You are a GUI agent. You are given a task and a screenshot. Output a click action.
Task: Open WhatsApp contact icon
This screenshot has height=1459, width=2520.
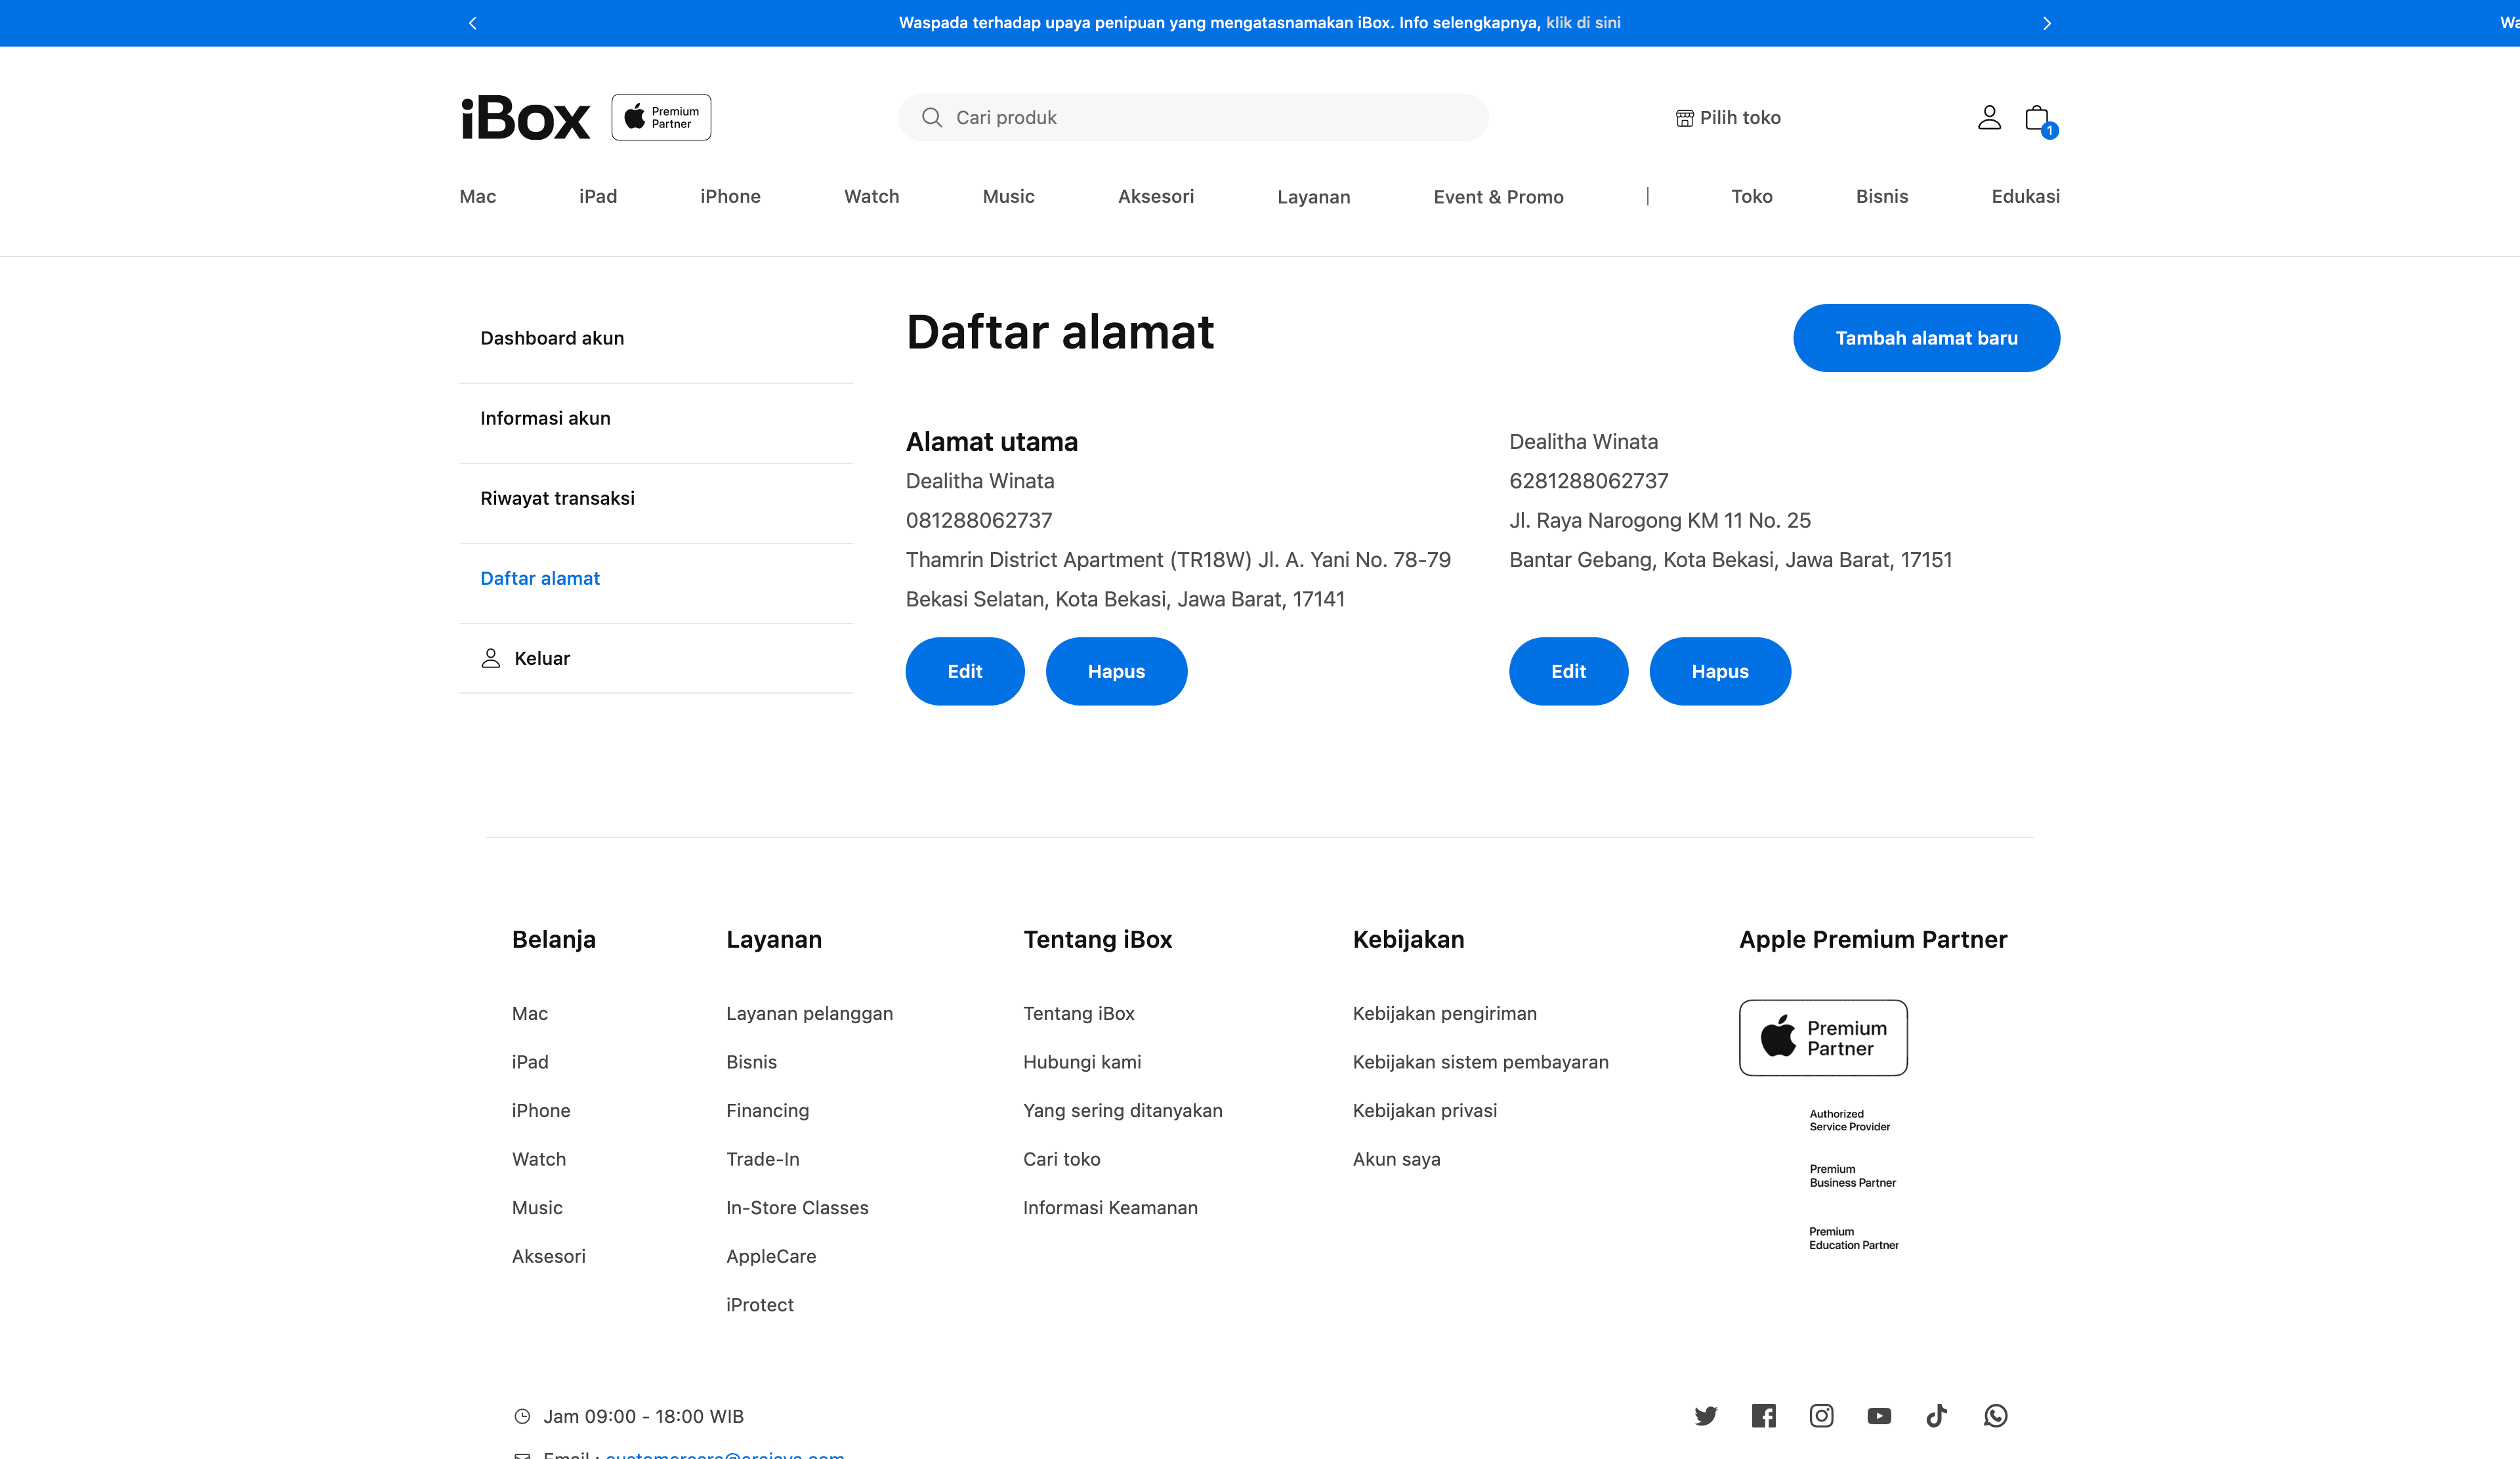click(x=1995, y=1415)
